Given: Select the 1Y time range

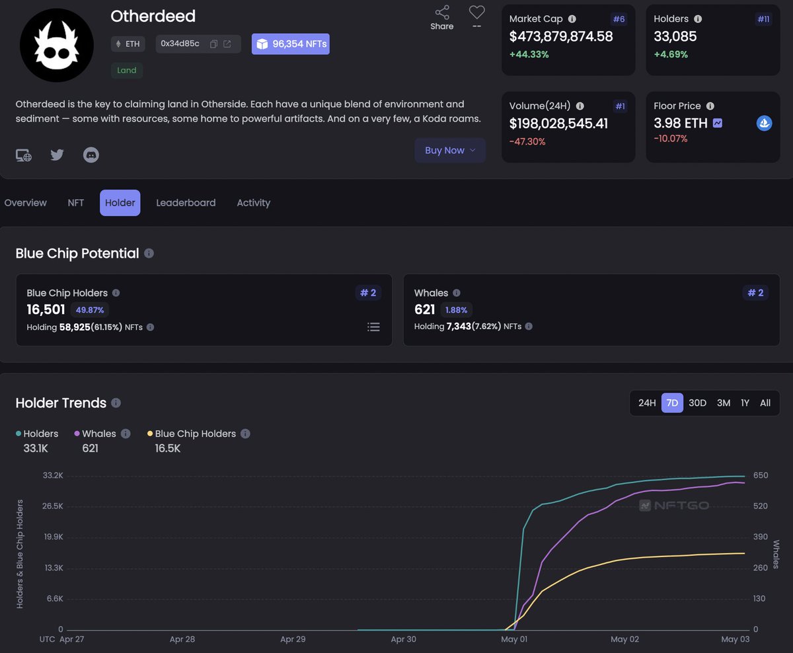Looking at the screenshot, I should [745, 403].
